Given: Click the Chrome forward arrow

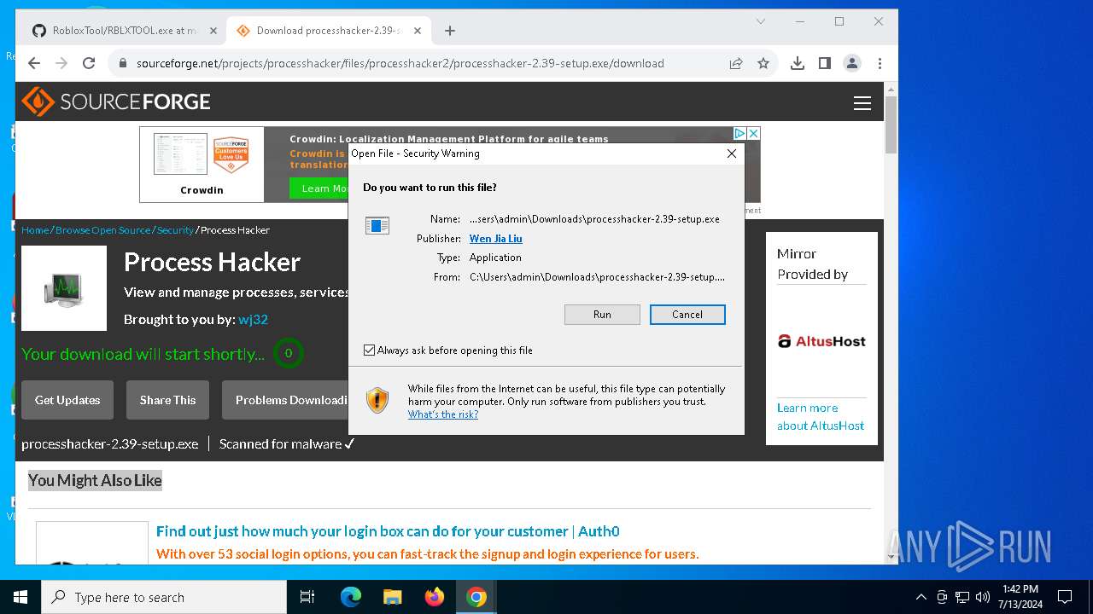Looking at the screenshot, I should point(61,63).
